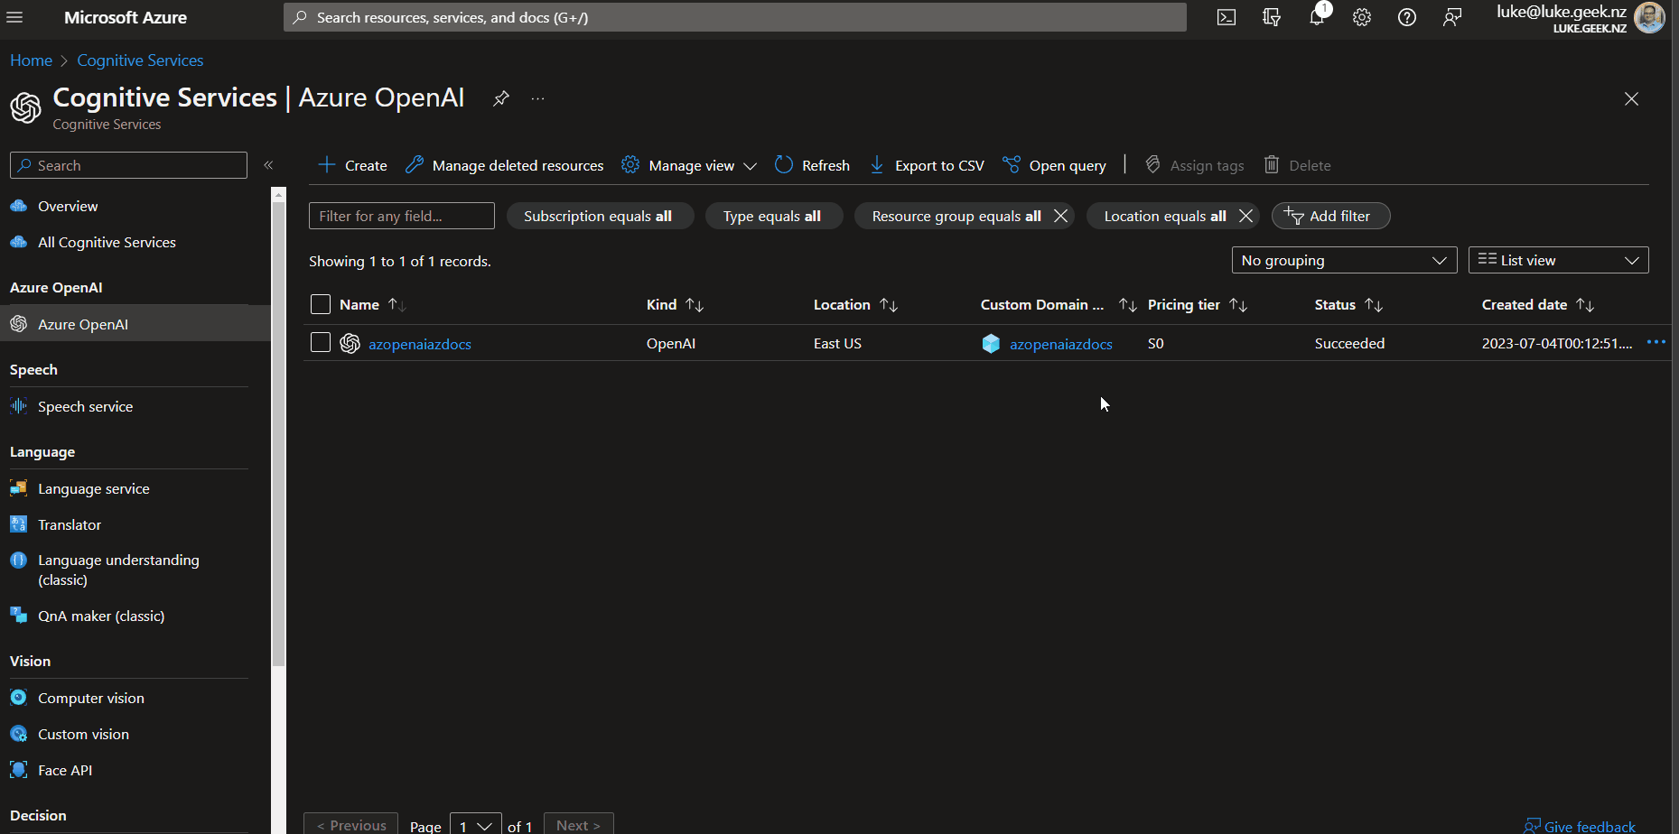The width and height of the screenshot is (1679, 834).
Task: Click Create plus button
Action: tap(352, 165)
